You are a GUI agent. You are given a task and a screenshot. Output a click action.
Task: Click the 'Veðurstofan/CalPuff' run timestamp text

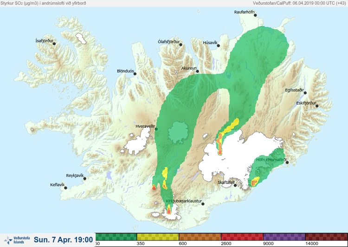[299, 3]
